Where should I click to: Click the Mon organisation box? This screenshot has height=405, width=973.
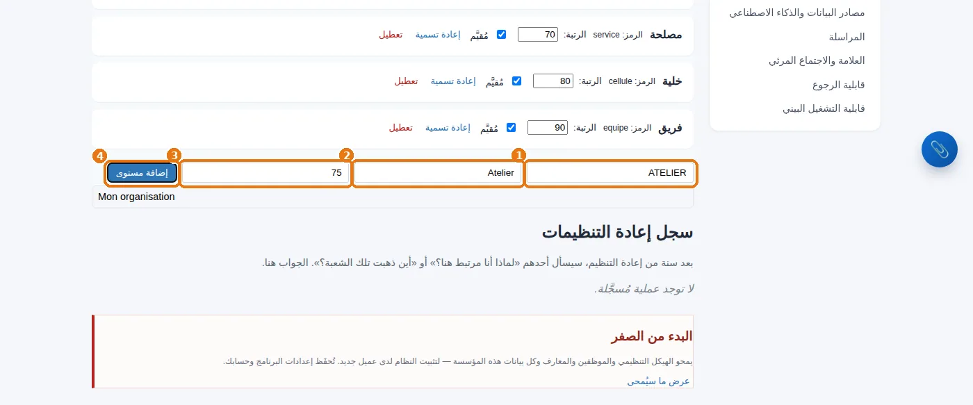click(393, 197)
